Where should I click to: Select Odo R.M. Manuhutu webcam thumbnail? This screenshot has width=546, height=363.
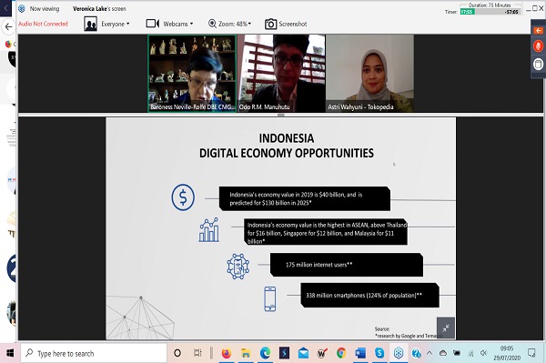pyautogui.click(x=281, y=73)
